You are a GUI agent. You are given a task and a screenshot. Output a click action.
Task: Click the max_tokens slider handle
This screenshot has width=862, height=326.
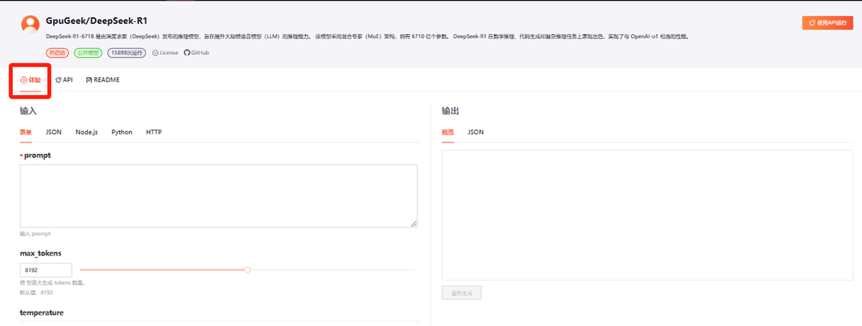(x=248, y=270)
